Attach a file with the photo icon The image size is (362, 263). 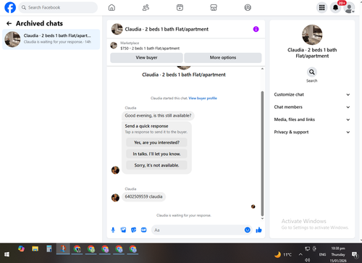[123, 230]
